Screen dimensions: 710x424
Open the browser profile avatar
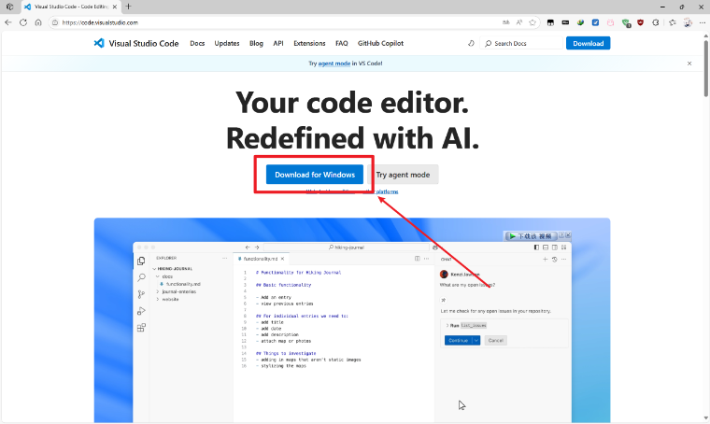click(688, 22)
